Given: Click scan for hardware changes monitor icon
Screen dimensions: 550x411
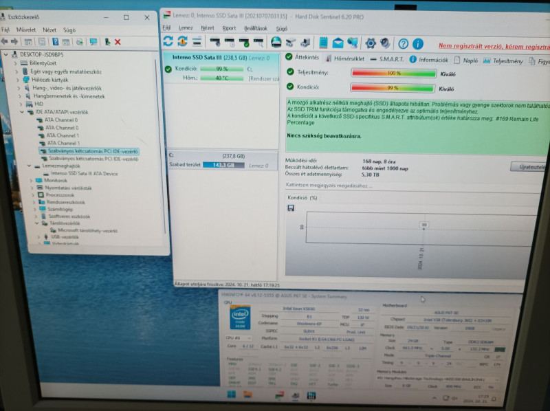Looking at the screenshot, I should (x=93, y=42).
